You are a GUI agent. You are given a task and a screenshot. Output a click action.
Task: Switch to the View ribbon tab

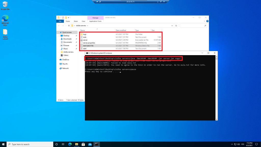pyautogui.click(x=83, y=21)
